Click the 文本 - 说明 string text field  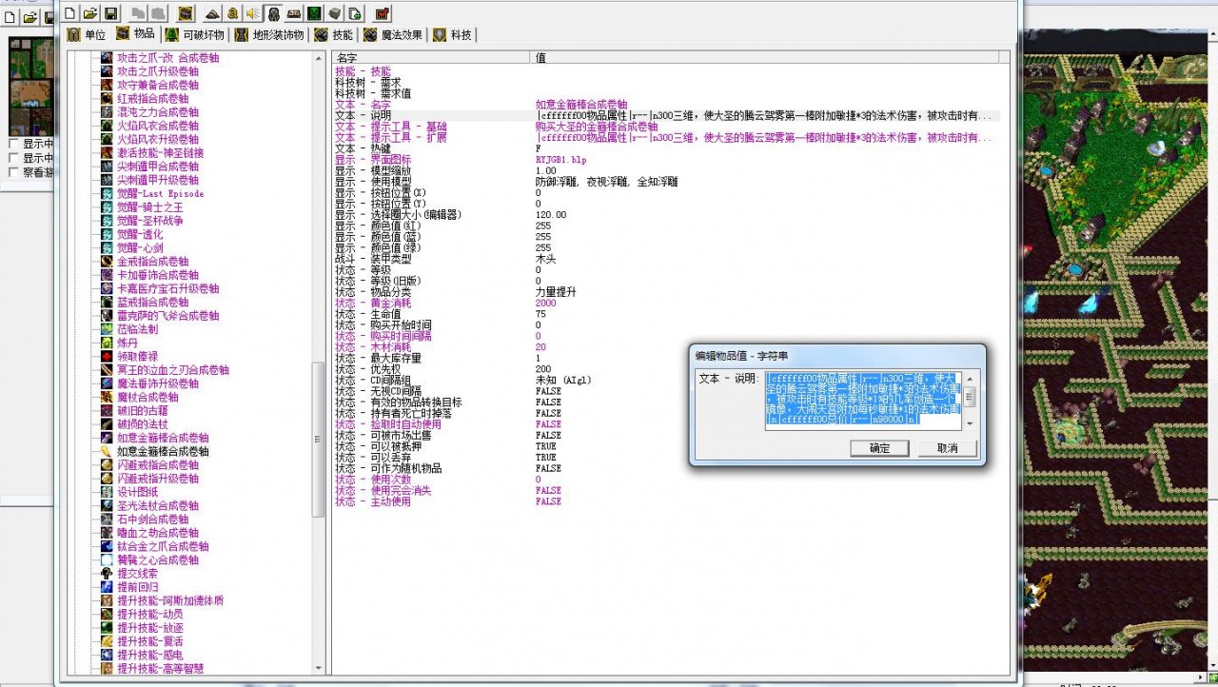click(x=864, y=401)
